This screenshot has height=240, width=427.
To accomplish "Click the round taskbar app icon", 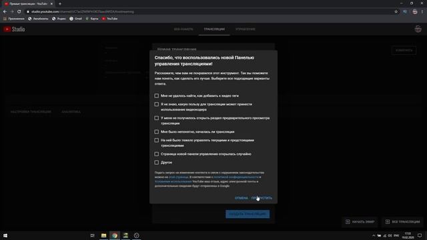I will pos(136,235).
